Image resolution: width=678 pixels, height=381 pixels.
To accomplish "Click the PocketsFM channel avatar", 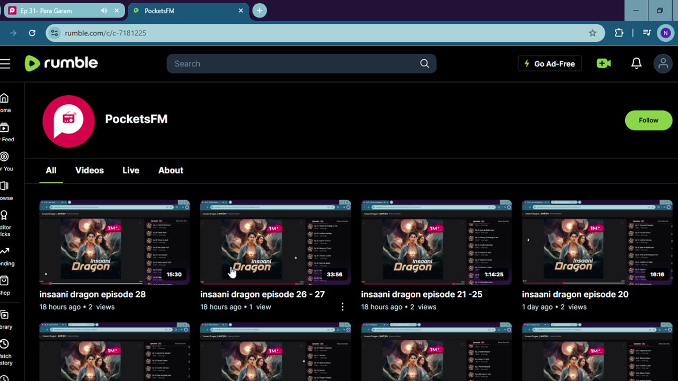I will pyautogui.click(x=68, y=121).
